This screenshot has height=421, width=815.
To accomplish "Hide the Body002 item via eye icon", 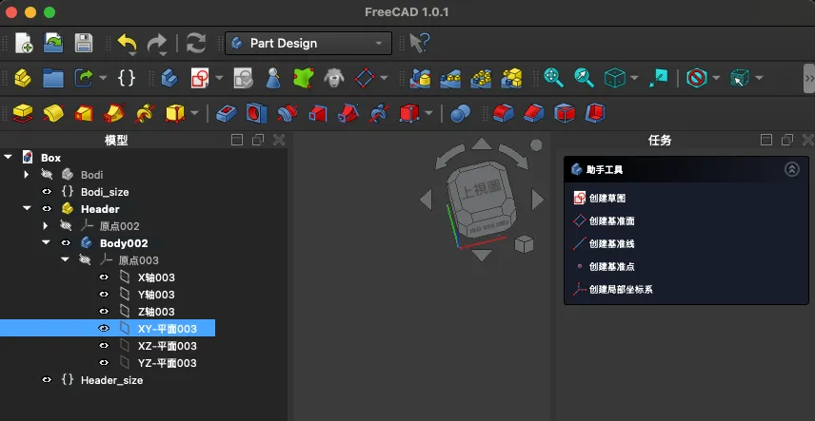I will pos(66,243).
